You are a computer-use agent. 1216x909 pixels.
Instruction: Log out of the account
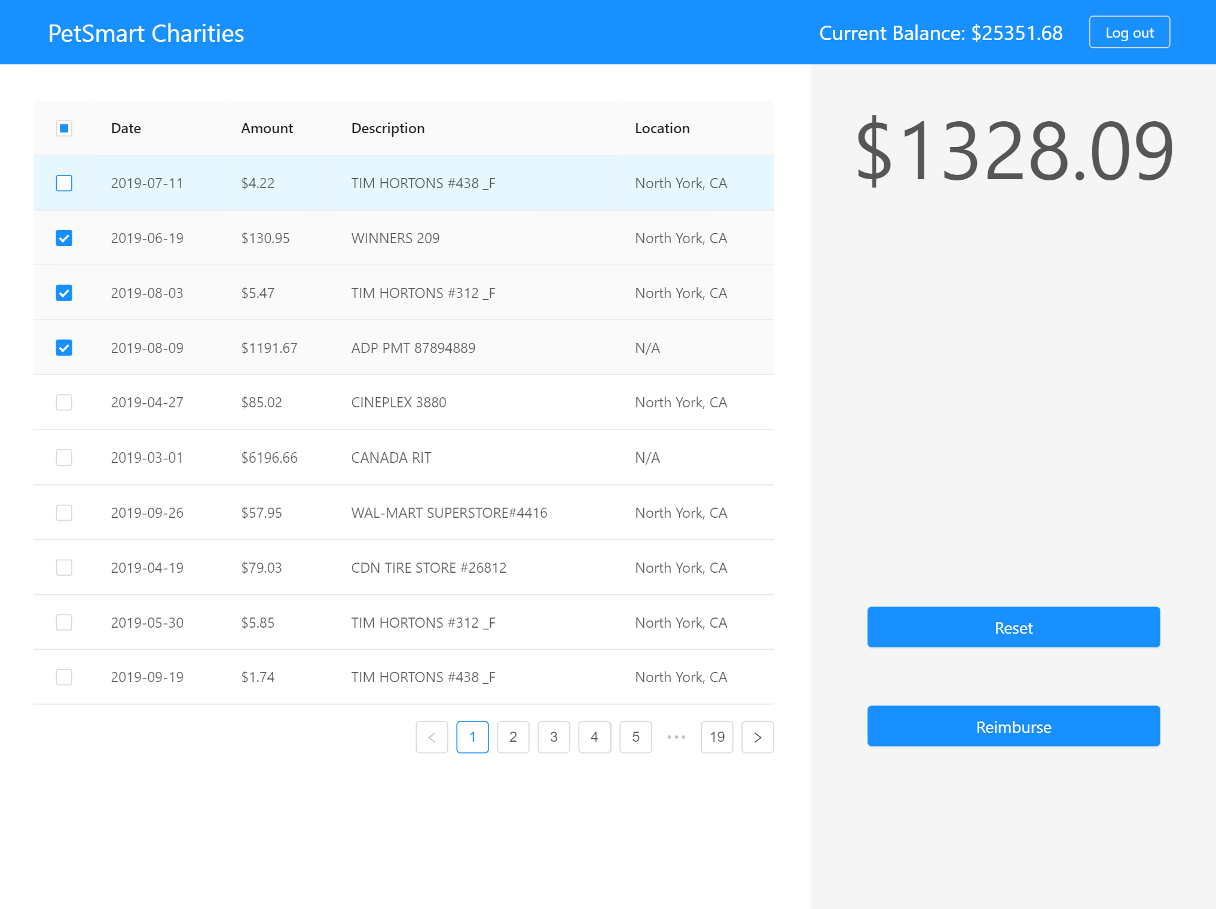tap(1129, 32)
